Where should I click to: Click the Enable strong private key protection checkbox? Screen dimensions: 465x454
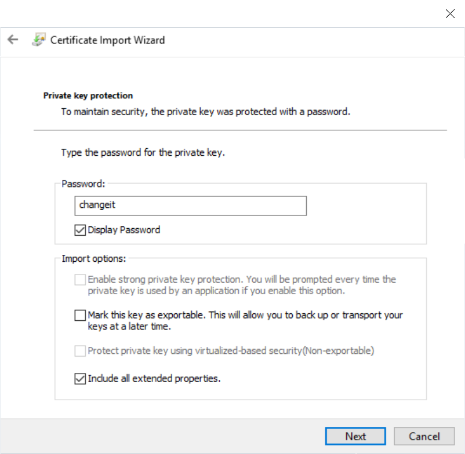(80, 280)
